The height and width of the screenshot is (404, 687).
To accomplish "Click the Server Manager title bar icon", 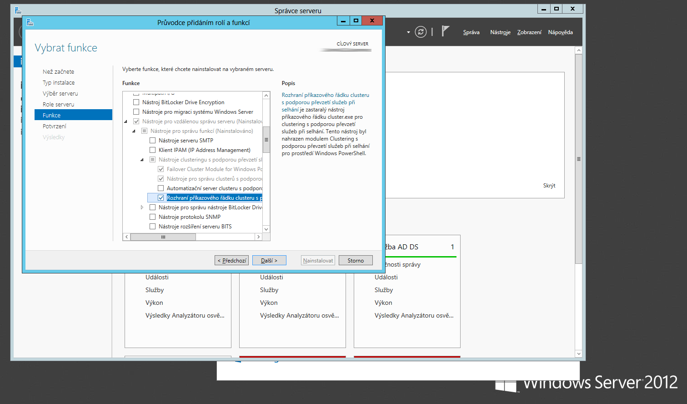I will tap(18, 10).
